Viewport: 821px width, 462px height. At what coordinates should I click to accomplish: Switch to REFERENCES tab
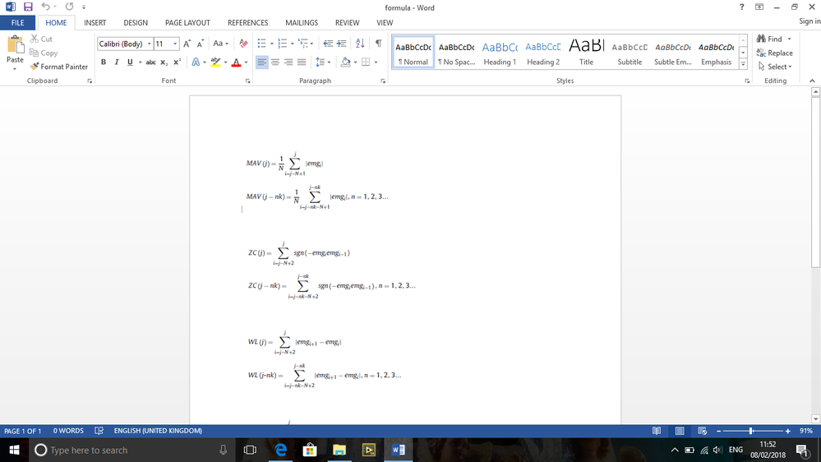(x=247, y=22)
